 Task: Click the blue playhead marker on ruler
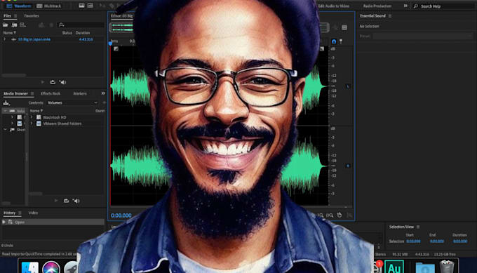[110, 44]
